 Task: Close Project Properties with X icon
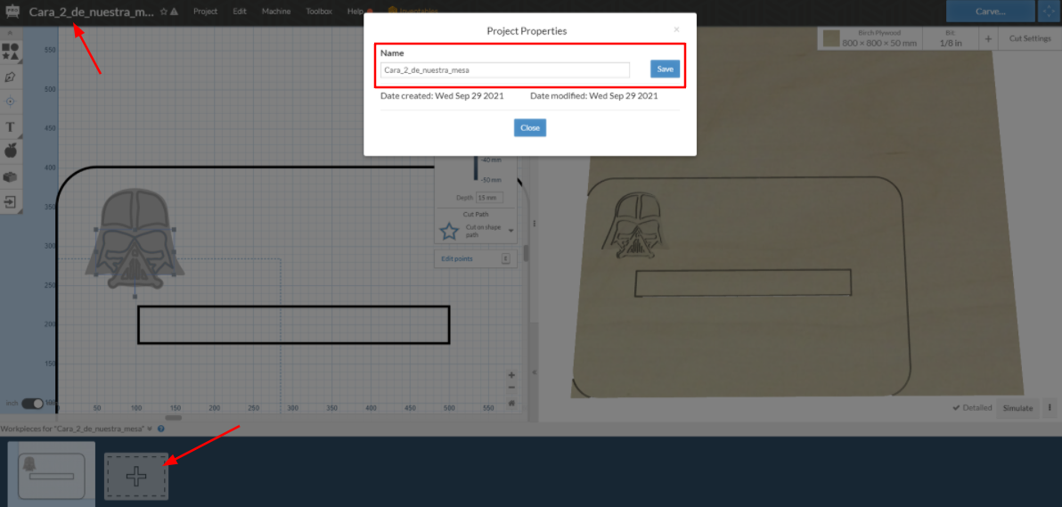[676, 29]
